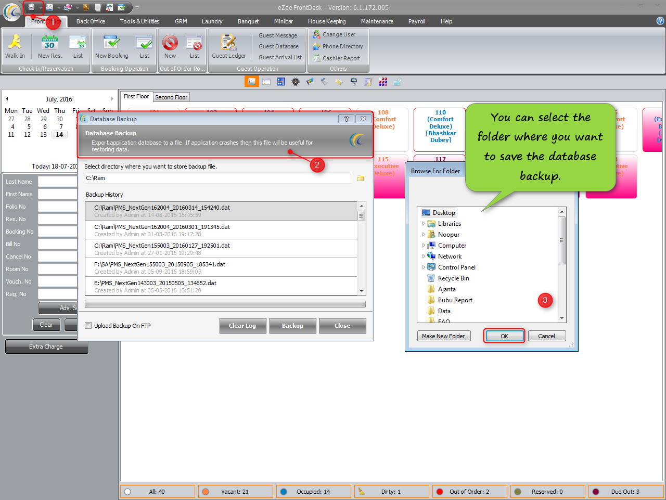Go to next month in calendar
666x500 pixels.
pyautogui.click(x=112, y=98)
